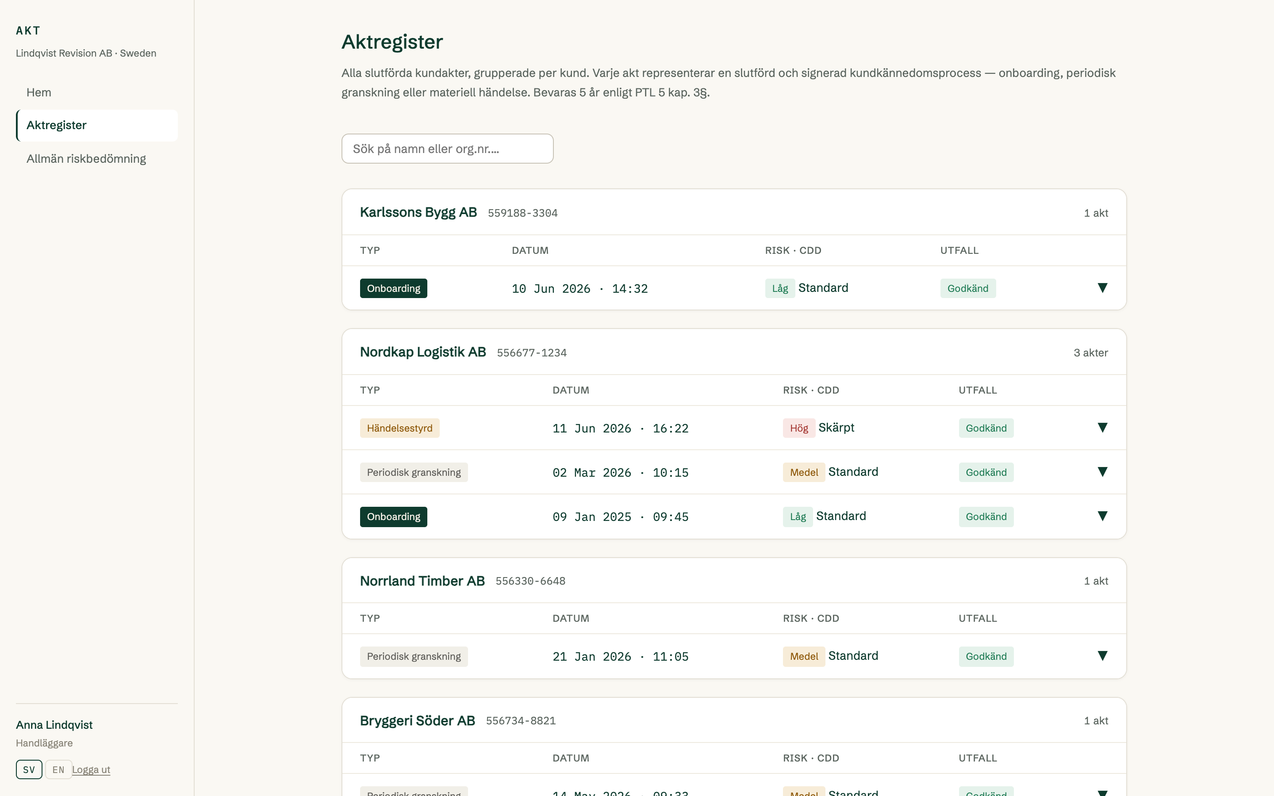Click the date 10 Jun 2026 · 14:32
Screen dimensions: 1274x796
coord(579,288)
